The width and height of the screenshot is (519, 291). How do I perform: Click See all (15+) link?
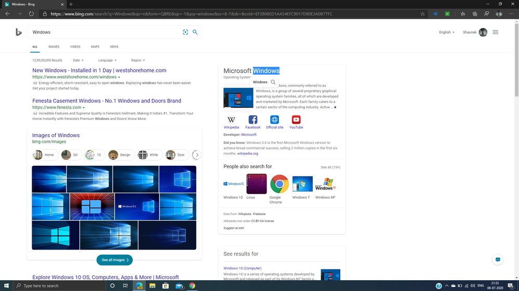coord(330,167)
